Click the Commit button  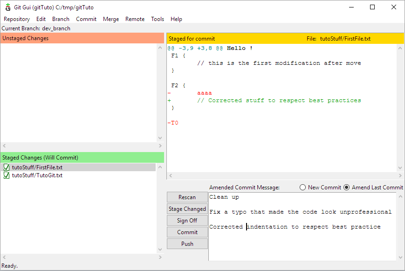point(187,232)
